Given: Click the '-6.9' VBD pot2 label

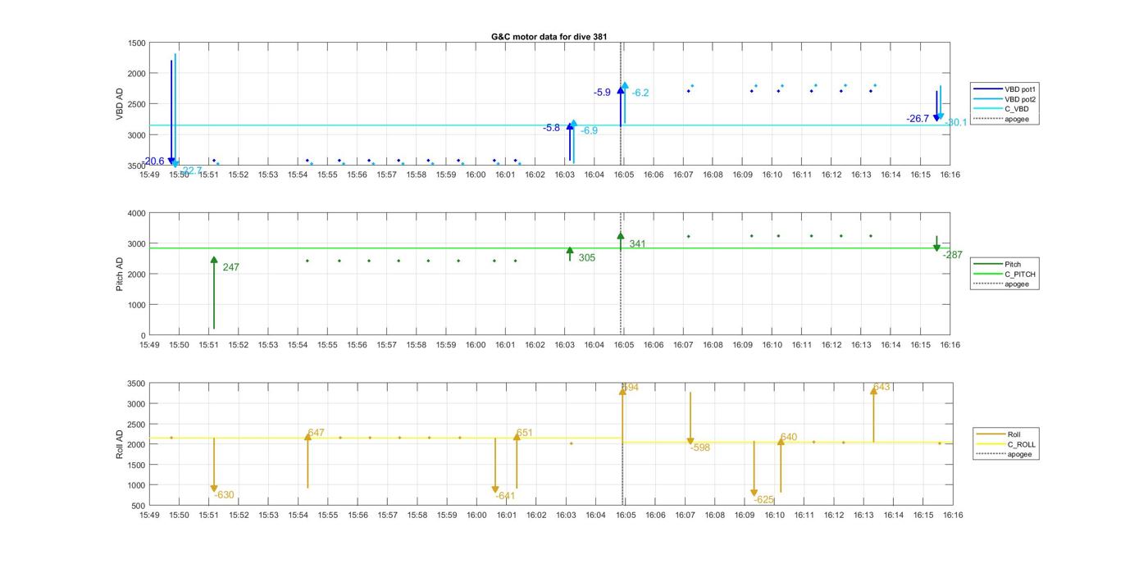Looking at the screenshot, I should (x=590, y=130).
